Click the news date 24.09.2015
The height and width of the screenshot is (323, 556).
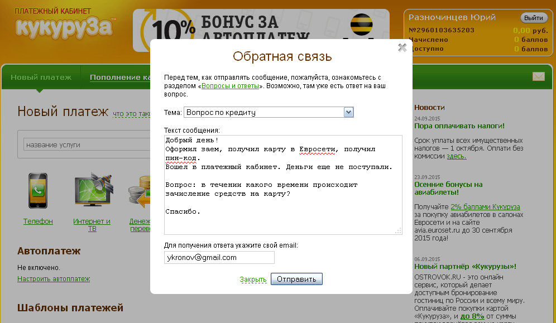[427, 119]
